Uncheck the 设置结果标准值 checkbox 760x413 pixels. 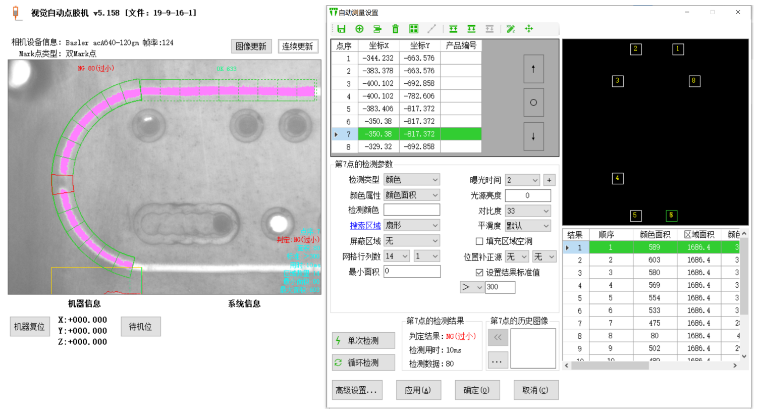point(478,272)
